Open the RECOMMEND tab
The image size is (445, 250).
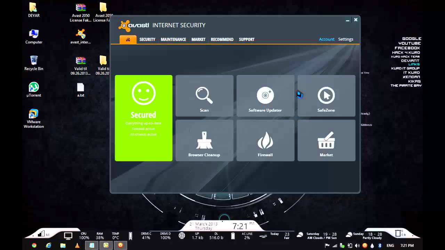coord(222,40)
